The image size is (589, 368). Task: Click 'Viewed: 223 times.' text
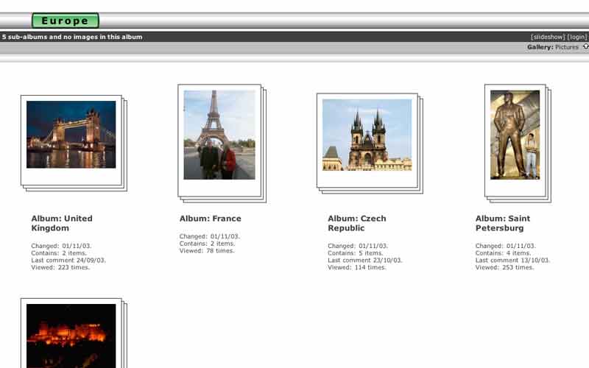pyautogui.click(x=60, y=267)
